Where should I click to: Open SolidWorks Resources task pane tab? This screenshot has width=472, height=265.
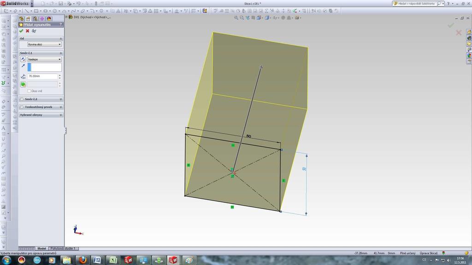(469, 32)
